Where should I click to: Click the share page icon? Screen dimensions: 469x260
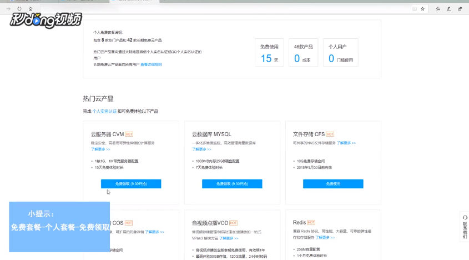(x=460, y=9)
